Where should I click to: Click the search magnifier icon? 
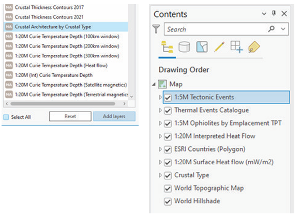pos(271,29)
